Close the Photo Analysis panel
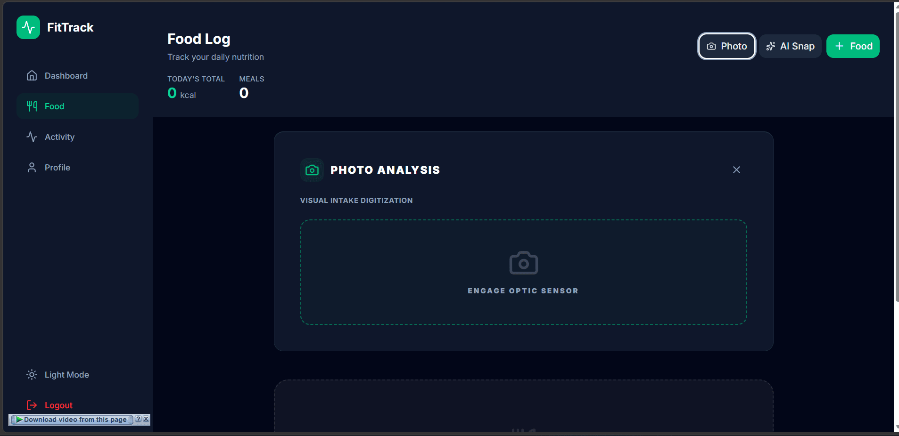This screenshot has width=899, height=436. (736, 170)
